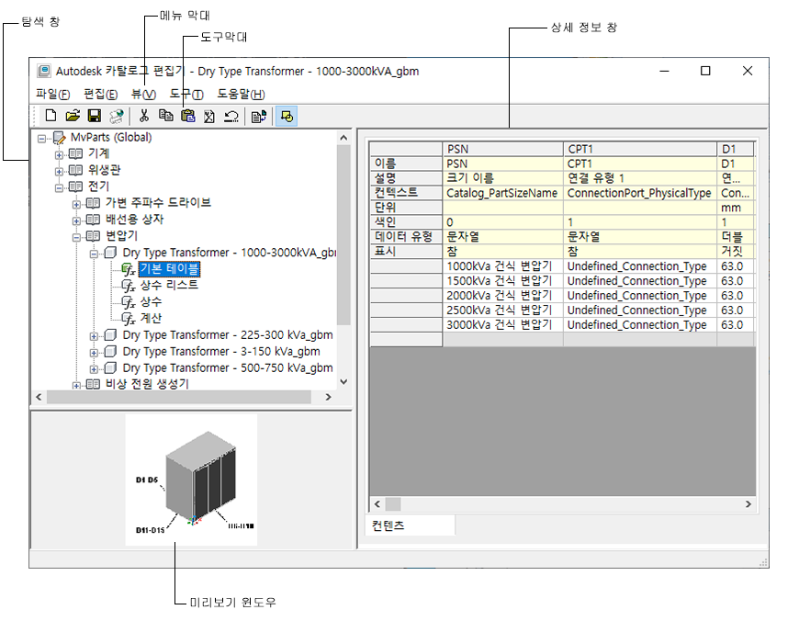Collapse the 변압기 node
Screen dimensions: 799x621
coord(76,238)
